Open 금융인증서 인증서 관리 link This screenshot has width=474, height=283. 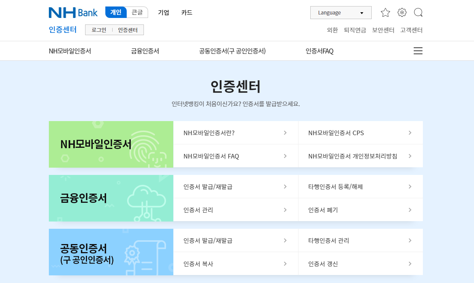236,210
